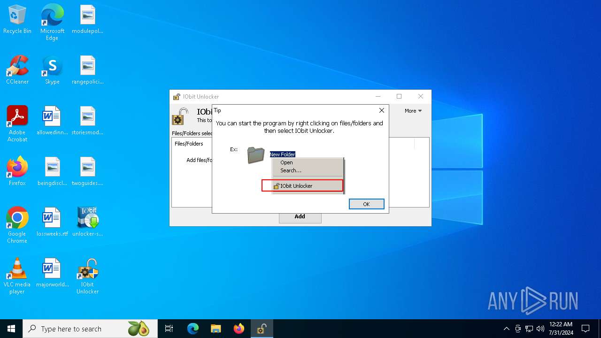Choose Search... in example context menu
Image resolution: width=601 pixels, height=338 pixels.
pyautogui.click(x=291, y=170)
